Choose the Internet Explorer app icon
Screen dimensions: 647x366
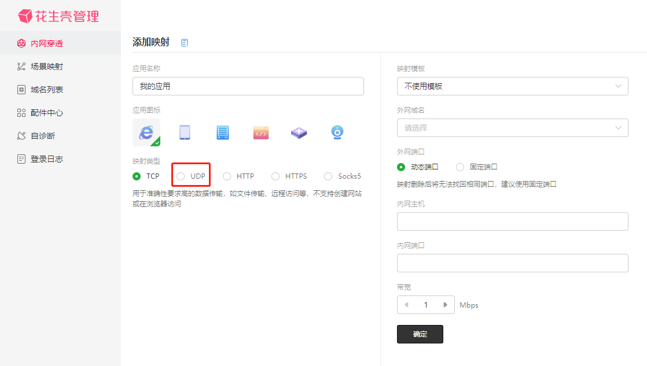146,132
